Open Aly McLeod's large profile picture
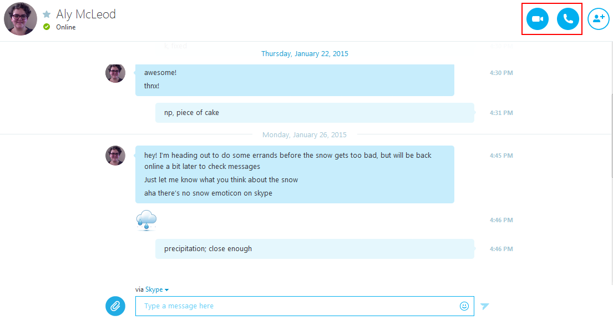 pos(21,19)
